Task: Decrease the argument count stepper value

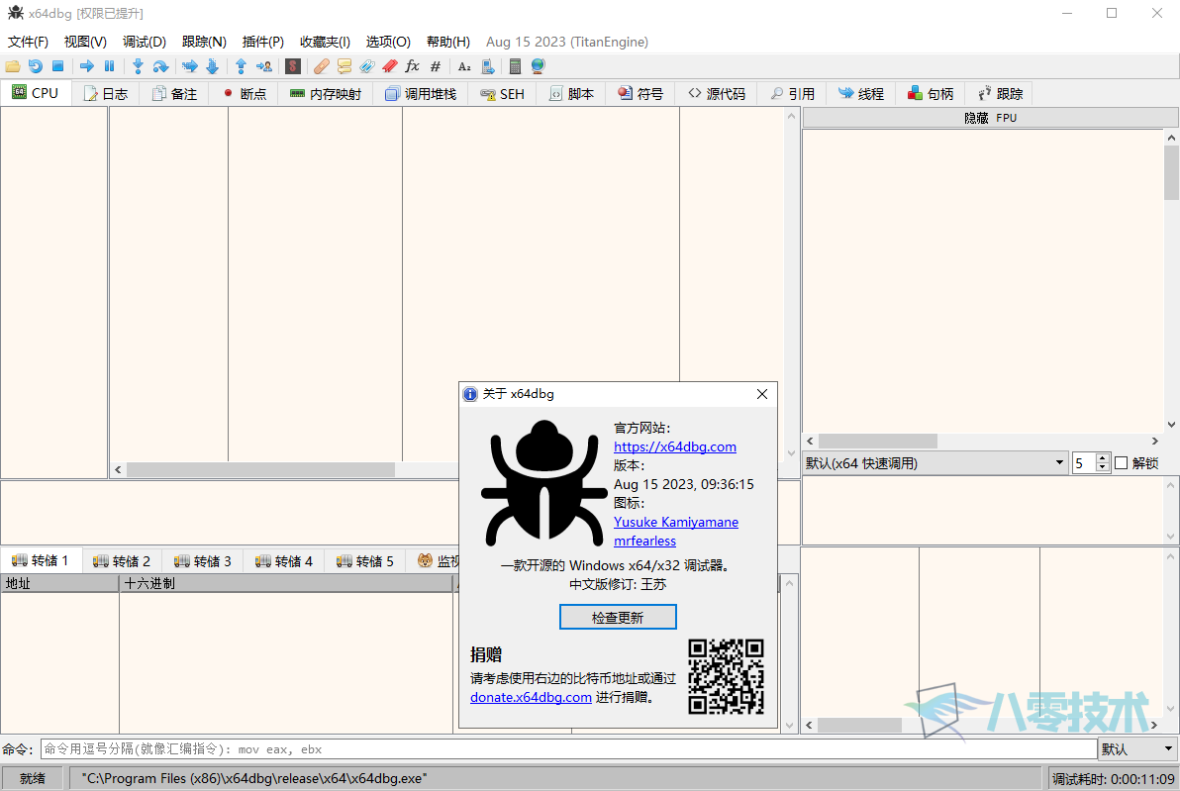Action: click(1103, 467)
